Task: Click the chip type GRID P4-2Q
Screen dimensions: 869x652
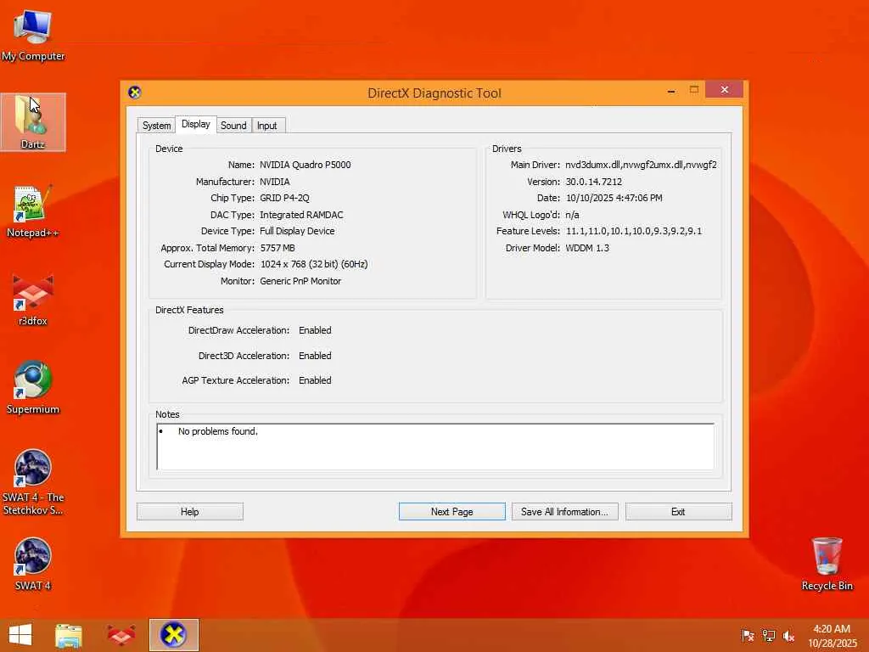Action: click(284, 198)
